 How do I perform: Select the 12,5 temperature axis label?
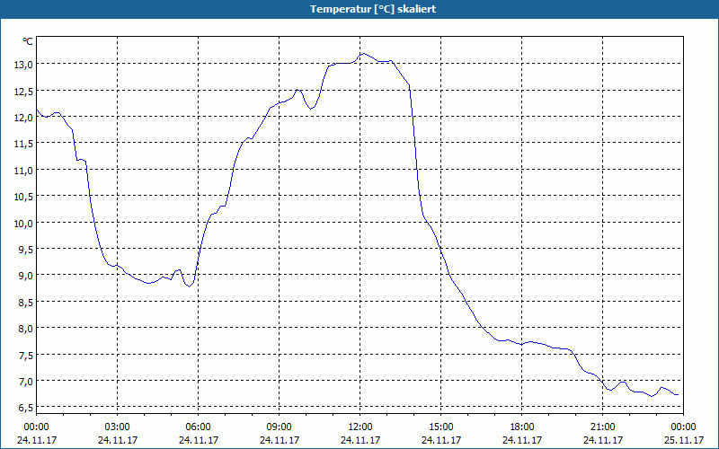click(23, 92)
